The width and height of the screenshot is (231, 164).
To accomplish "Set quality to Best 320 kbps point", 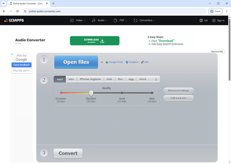I will coord(152,93).
